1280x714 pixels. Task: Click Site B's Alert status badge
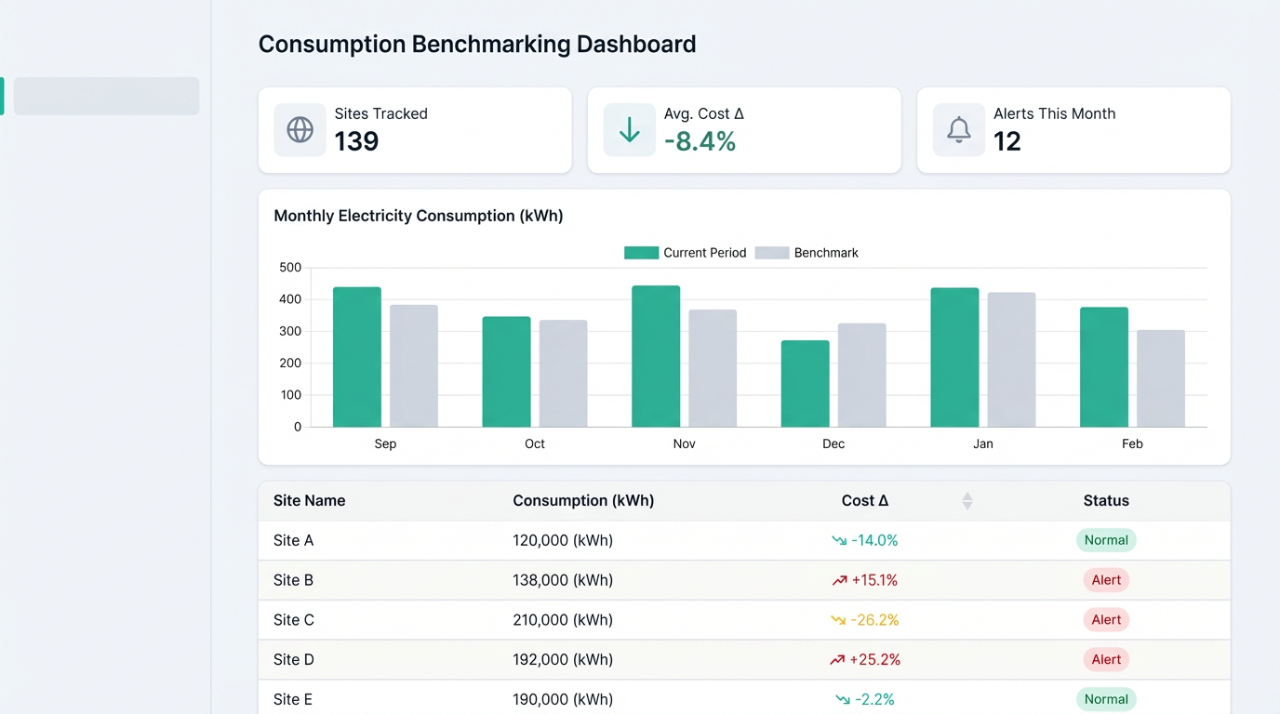click(x=1106, y=579)
